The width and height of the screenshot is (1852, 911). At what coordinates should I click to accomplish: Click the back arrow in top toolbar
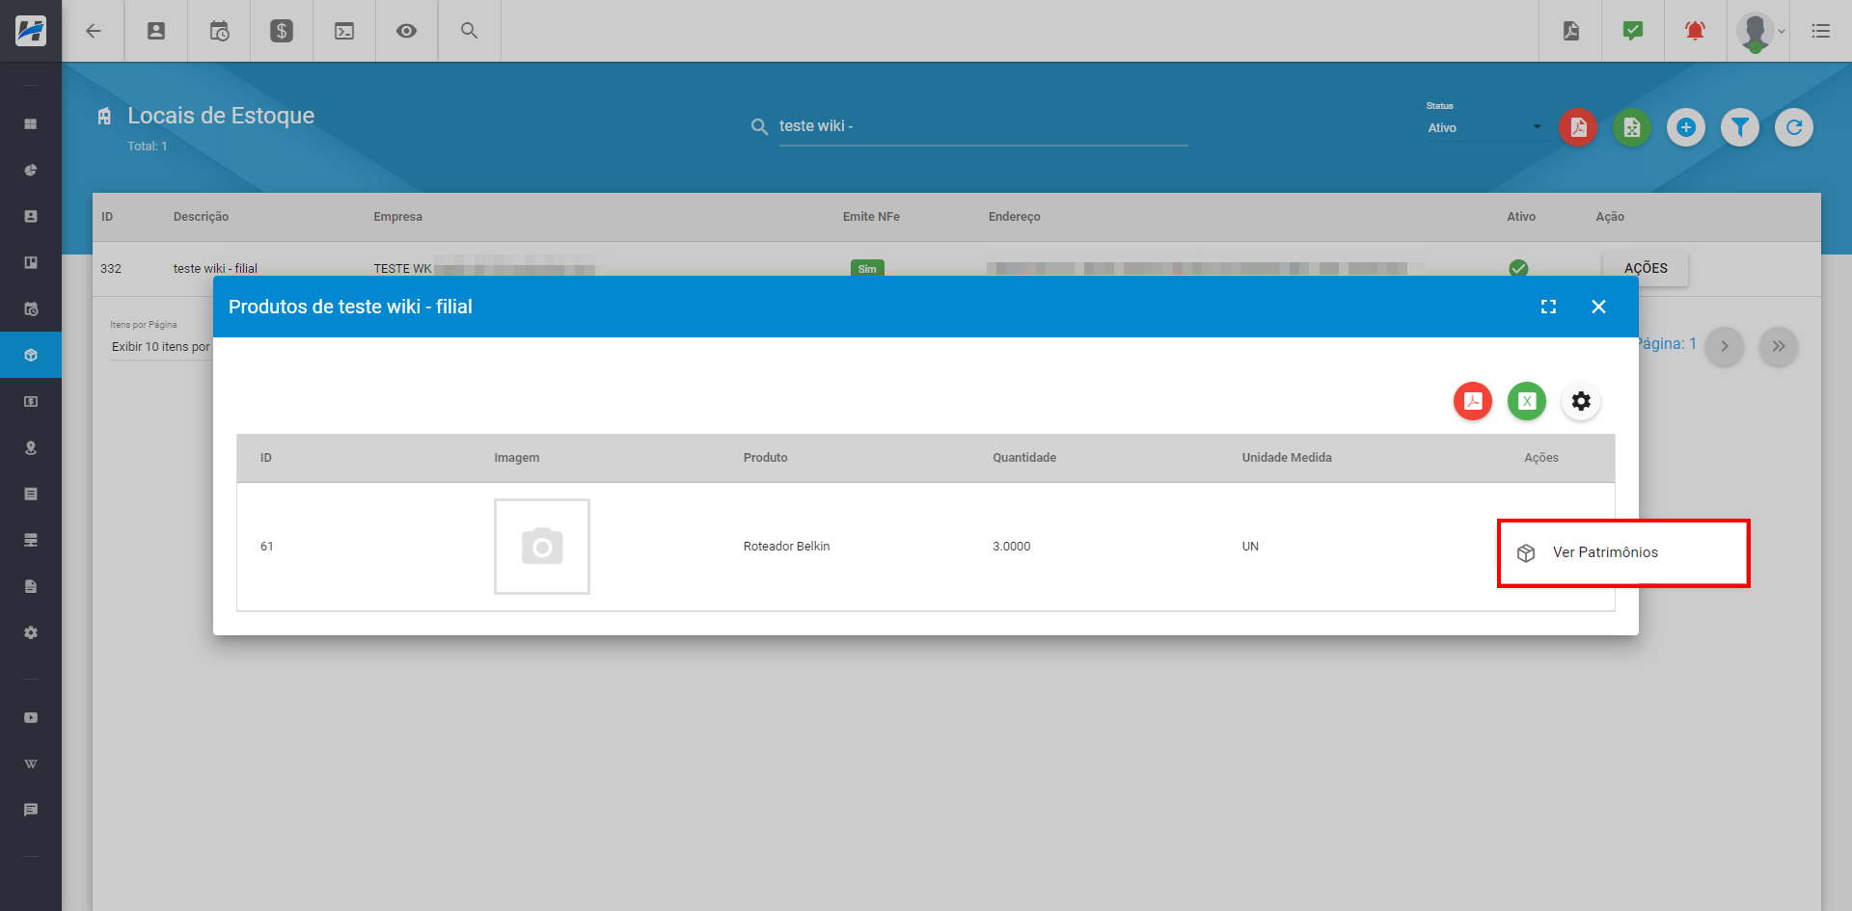click(x=94, y=31)
